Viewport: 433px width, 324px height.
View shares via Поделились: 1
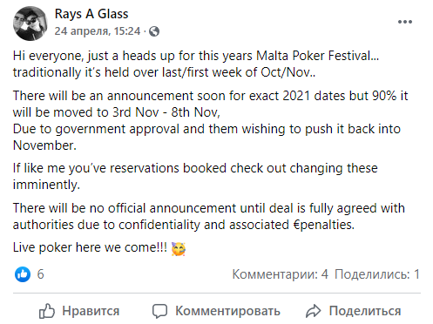[x=377, y=274]
